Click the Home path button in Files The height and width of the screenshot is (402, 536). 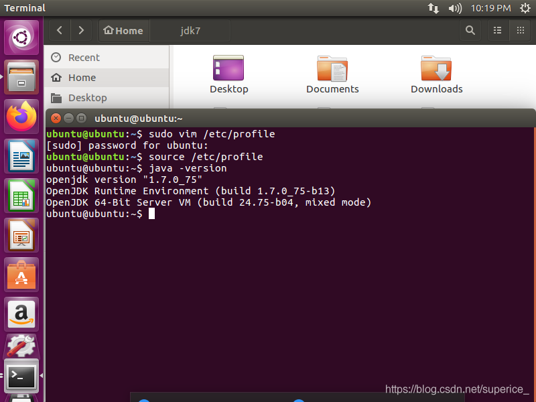[123, 30]
